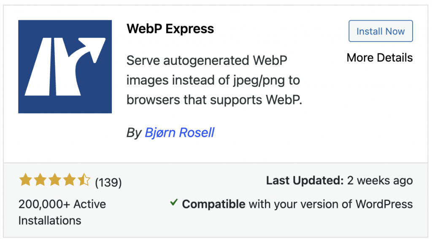Click the half-filled fifth rating star
Screen dimensions: 432x242
pyautogui.click(x=84, y=181)
